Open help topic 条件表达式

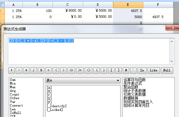[x=133, y=83]
